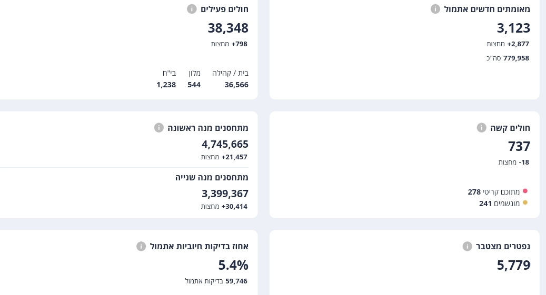546x295 pixels.
Task: Show info about נפטרים מצטבר
Action: click(x=467, y=246)
